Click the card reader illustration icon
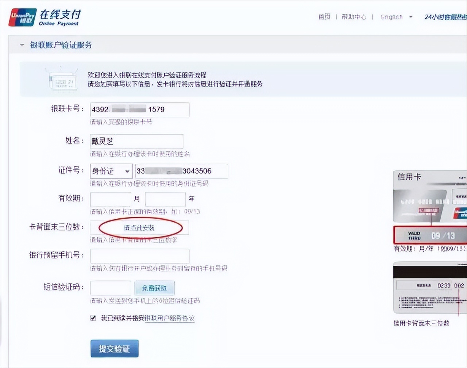467x368 pixels. tap(61, 80)
